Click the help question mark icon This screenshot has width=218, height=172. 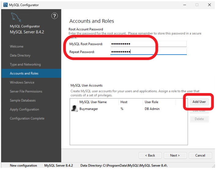click(x=54, y=16)
